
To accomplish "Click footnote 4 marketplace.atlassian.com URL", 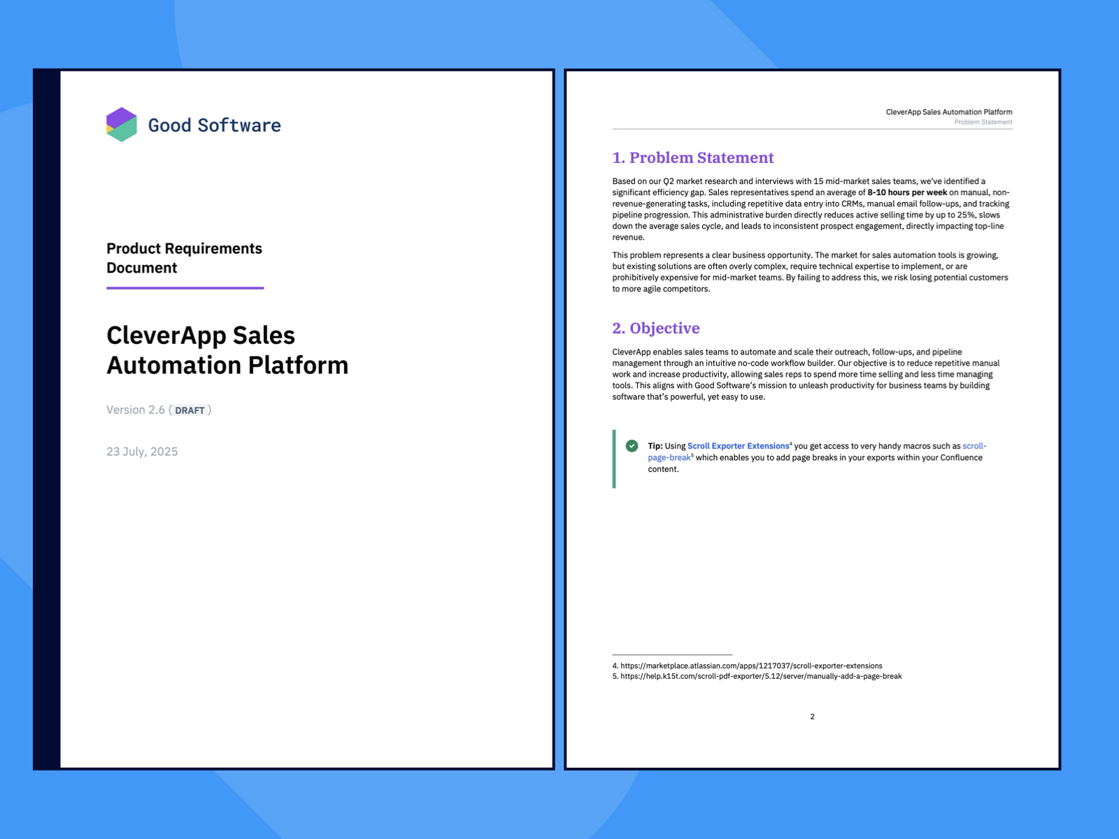I will 751,666.
